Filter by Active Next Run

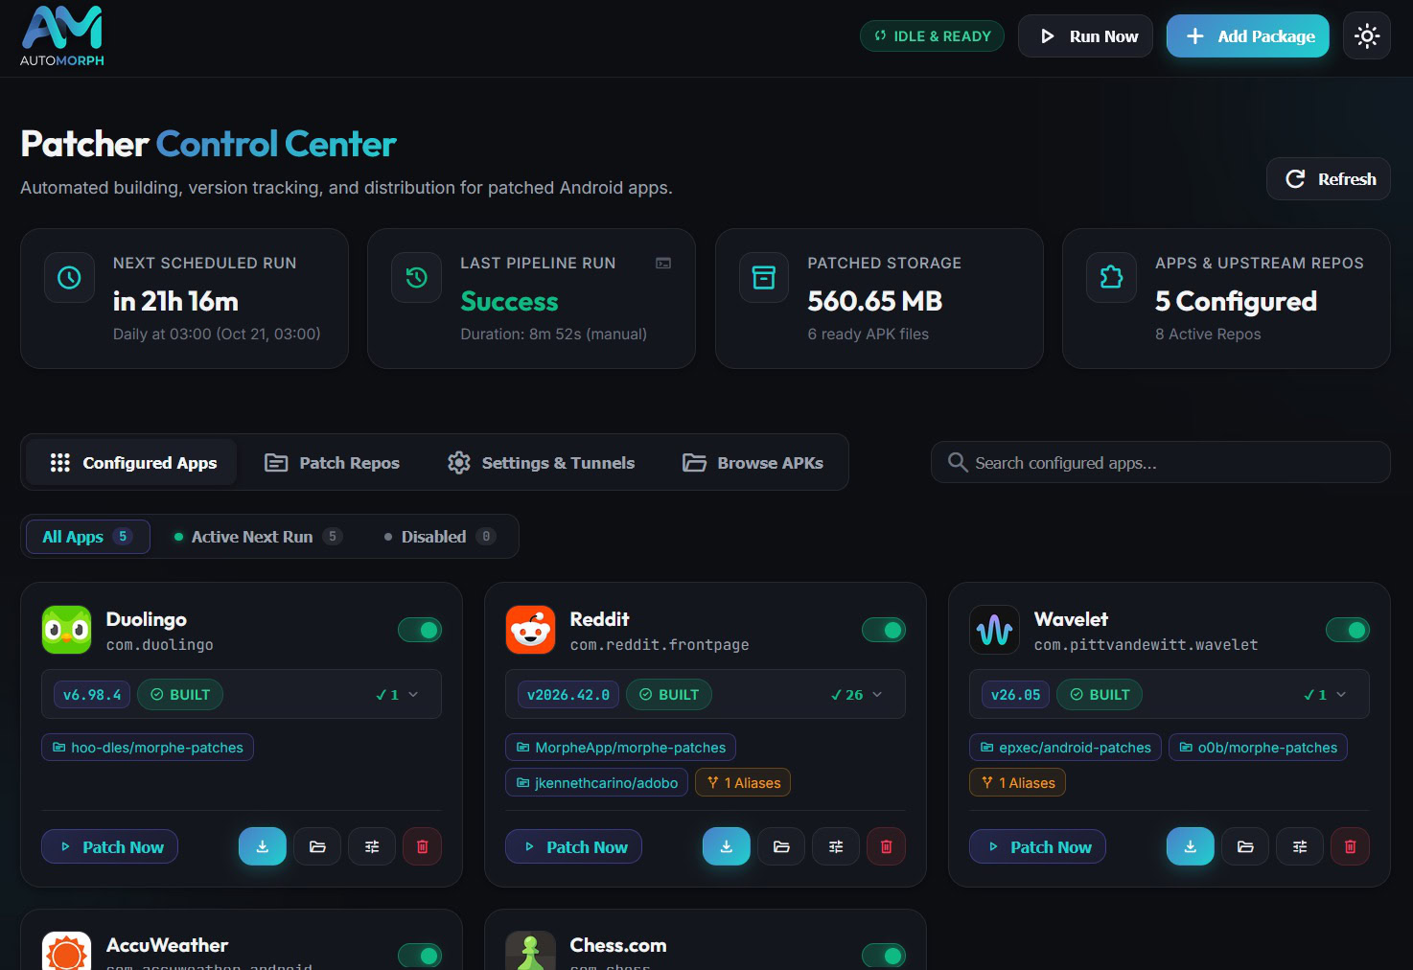(x=257, y=537)
